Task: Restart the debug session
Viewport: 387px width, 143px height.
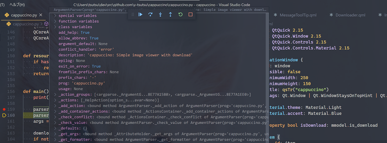Action: pyautogui.click(x=180, y=15)
